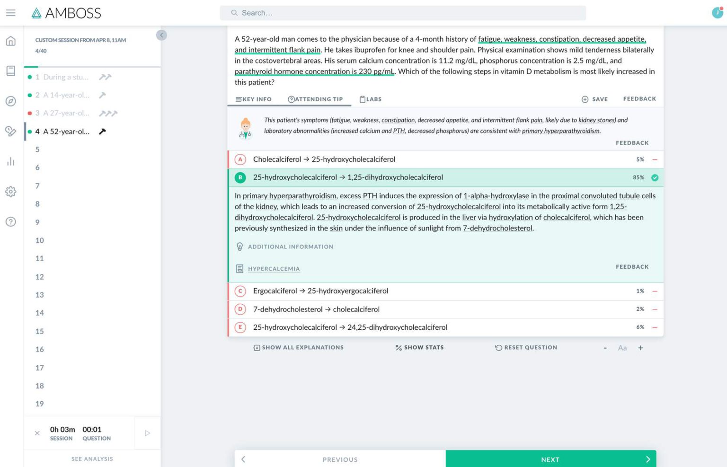Switch to the Attending Tip tab
Screen dimensions: 727x467
point(315,99)
